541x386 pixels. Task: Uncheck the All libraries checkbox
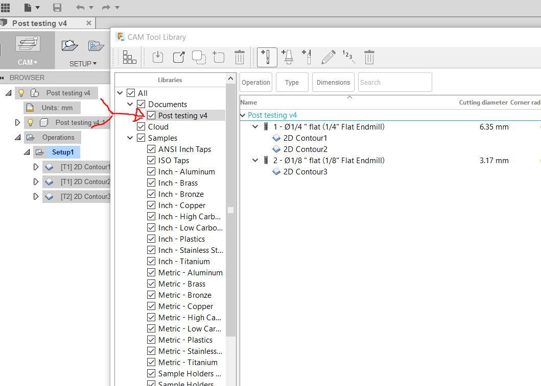131,93
